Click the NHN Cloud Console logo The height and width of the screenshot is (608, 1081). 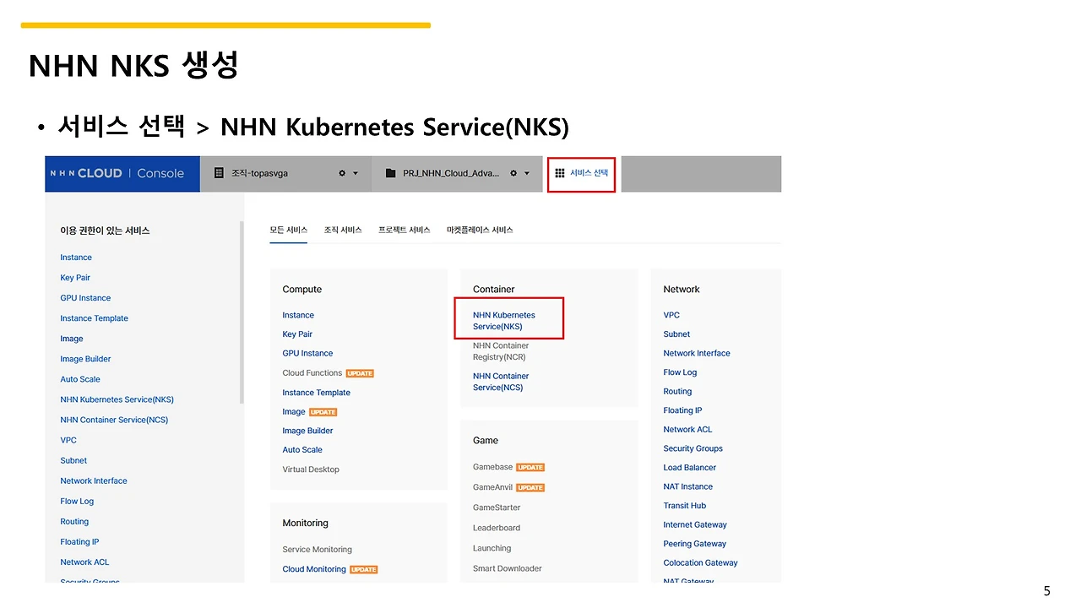point(117,173)
